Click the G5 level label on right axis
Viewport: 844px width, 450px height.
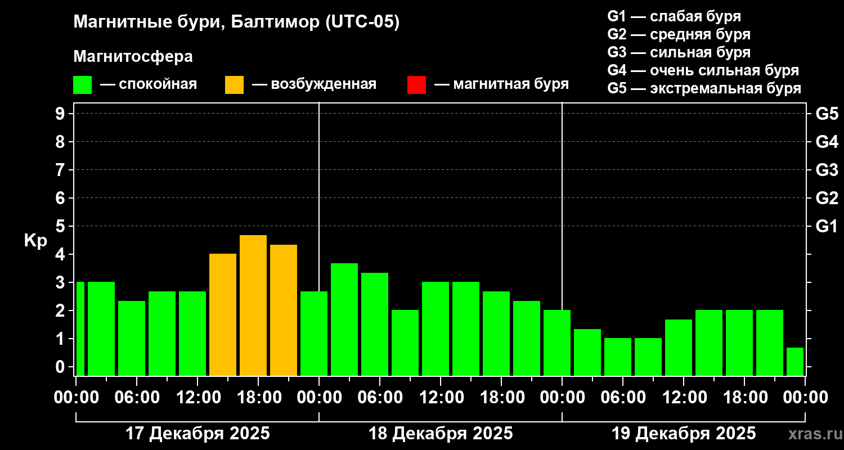tap(827, 114)
